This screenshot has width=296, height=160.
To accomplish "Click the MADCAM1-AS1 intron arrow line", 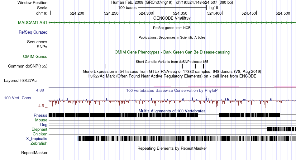I will point(172,23).
